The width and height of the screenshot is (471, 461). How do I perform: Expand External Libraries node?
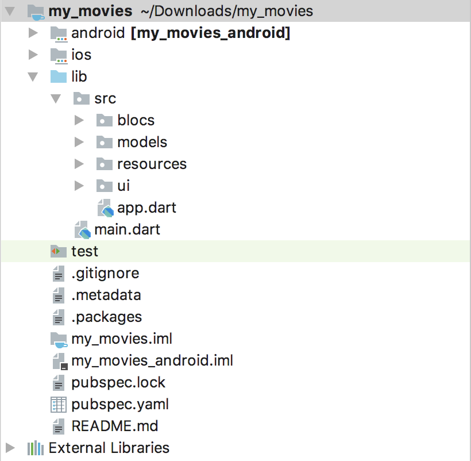click(10, 448)
